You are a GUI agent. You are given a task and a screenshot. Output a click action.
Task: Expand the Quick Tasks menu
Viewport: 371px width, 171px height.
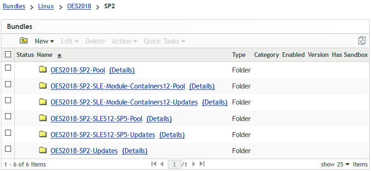coord(165,41)
